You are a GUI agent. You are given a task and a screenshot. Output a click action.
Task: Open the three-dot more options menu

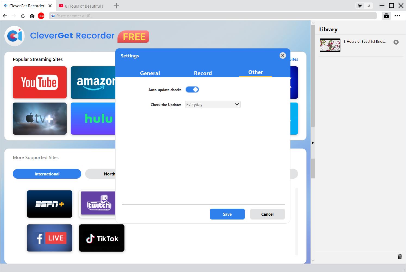(x=397, y=16)
